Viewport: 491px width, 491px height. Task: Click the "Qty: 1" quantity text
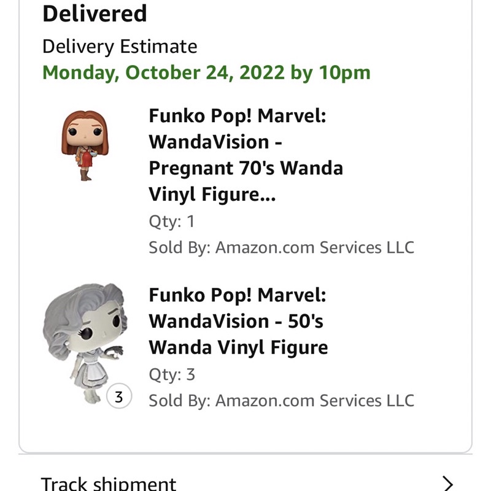point(171,221)
